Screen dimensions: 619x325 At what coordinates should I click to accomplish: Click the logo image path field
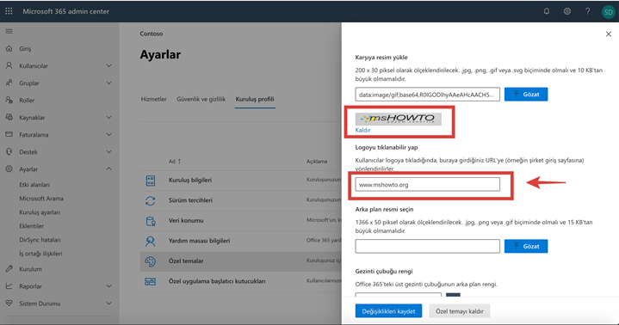pos(428,95)
